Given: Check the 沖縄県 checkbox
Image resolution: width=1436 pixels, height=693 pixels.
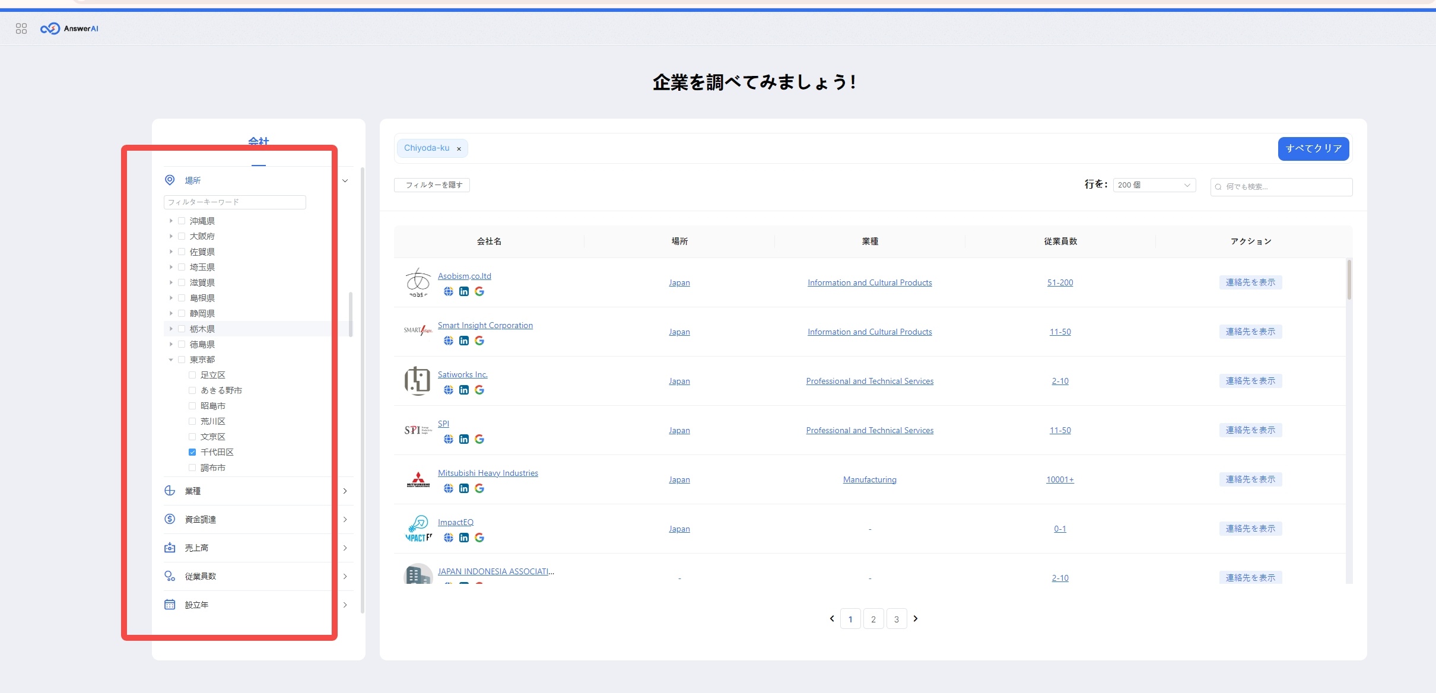Looking at the screenshot, I should tap(182, 221).
